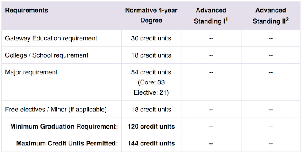Click the Advanced Standing I header

(211, 16)
